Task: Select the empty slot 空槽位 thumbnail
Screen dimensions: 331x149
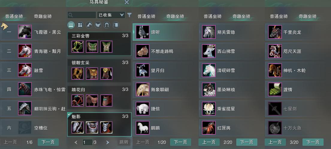Action: coord(25,127)
